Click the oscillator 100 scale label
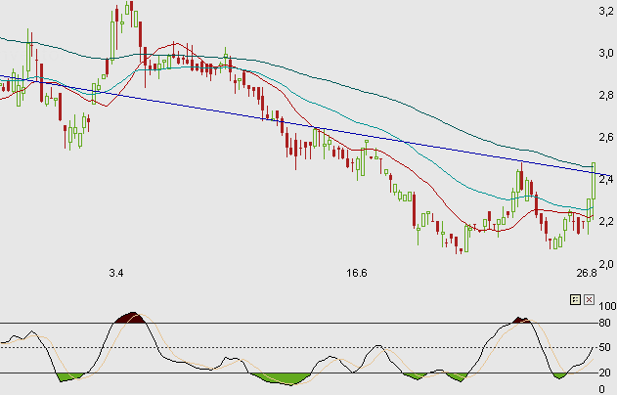Viewport: 617px width, 395px height. (x=606, y=306)
